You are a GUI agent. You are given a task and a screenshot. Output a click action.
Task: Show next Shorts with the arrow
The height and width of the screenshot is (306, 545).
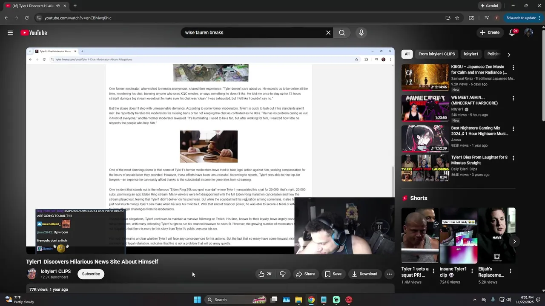[x=514, y=241]
